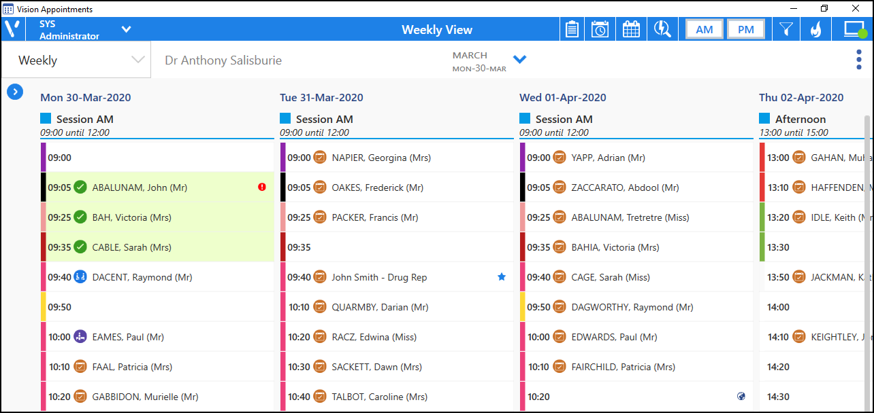Click the monitor status icon with green dot
The image size is (874, 413).
click(x=854, y=29)
